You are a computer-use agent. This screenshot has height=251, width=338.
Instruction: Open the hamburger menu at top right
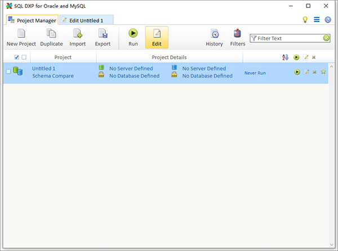[317, 20]
